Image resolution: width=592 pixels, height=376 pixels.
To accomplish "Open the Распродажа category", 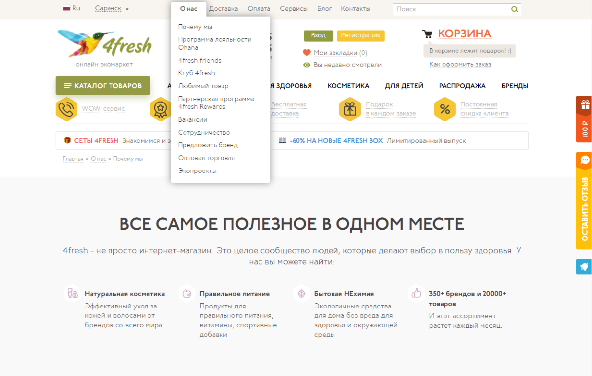I will tap(462, 86).
